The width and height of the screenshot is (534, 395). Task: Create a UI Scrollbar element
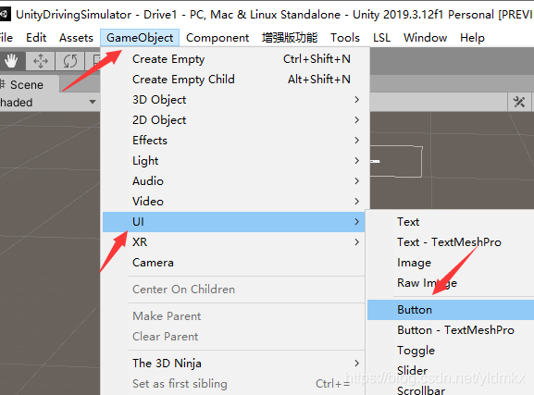click(x=451, y=389)
